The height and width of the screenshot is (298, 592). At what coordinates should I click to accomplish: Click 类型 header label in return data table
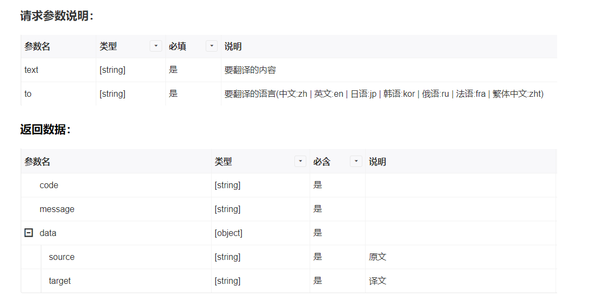pyautogui.click(x=223, y=162)
